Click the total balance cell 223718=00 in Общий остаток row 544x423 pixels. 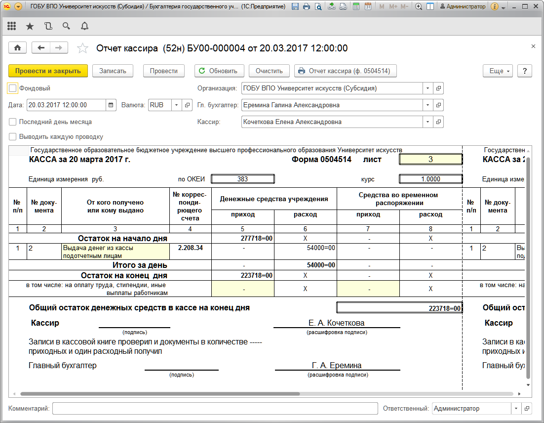(x=399, y=308)
